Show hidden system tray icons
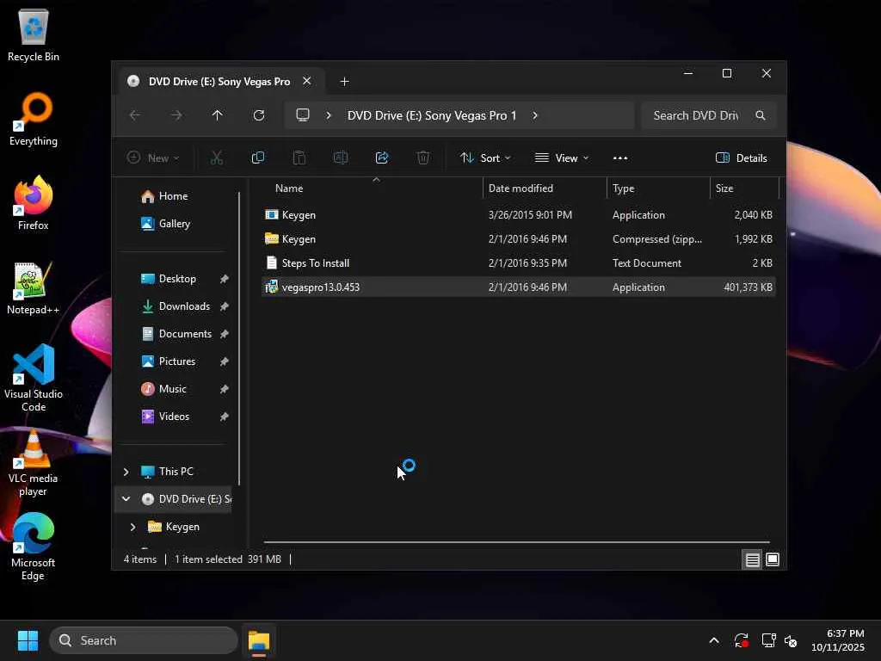 714,640
